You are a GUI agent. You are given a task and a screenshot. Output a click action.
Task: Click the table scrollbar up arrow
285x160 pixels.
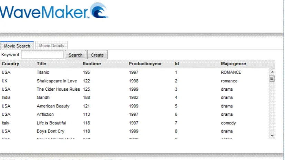(x=272, y=72)
